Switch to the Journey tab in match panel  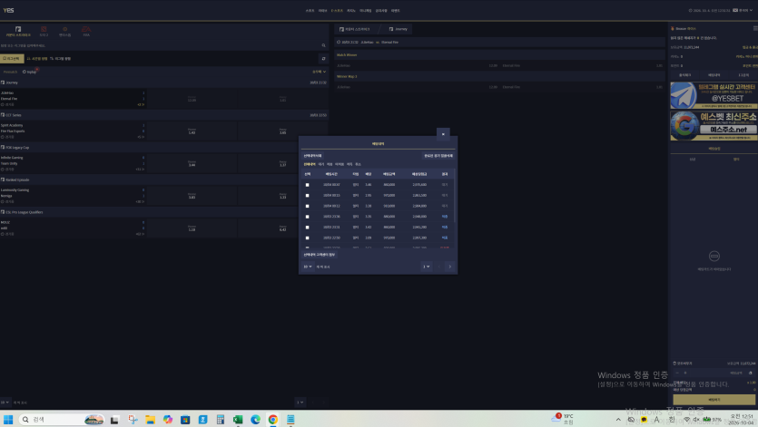pyautogui.click(x=399, y=29)
